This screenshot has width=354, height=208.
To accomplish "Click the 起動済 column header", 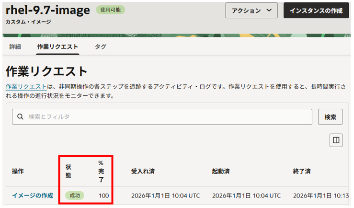I will (x=223, y=171).
